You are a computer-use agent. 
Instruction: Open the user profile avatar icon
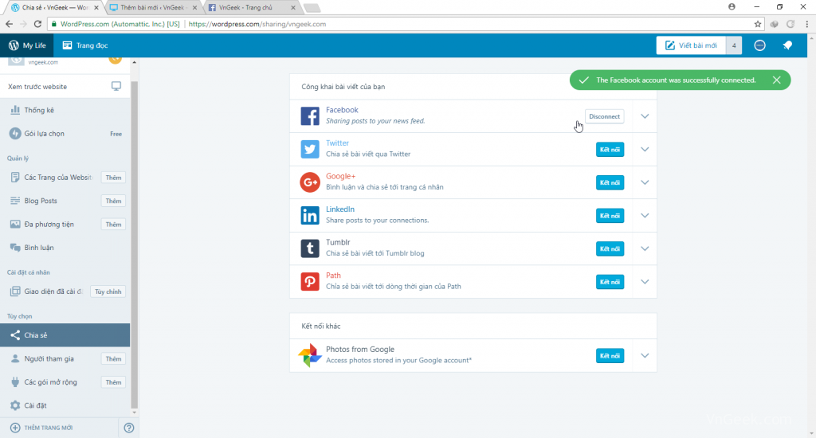click(x=759, y=45)
